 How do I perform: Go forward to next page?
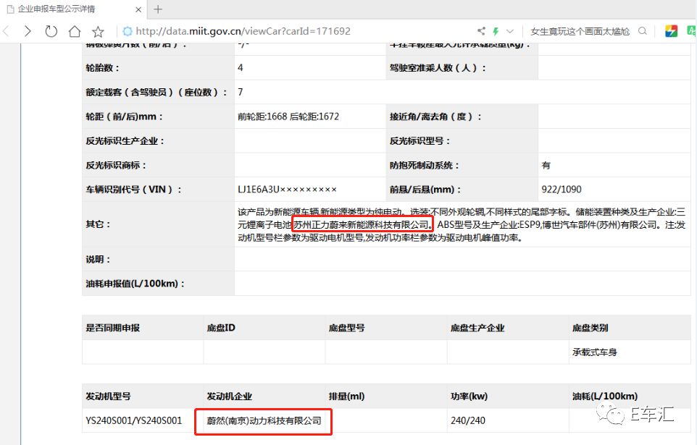(x=28, y=31)
